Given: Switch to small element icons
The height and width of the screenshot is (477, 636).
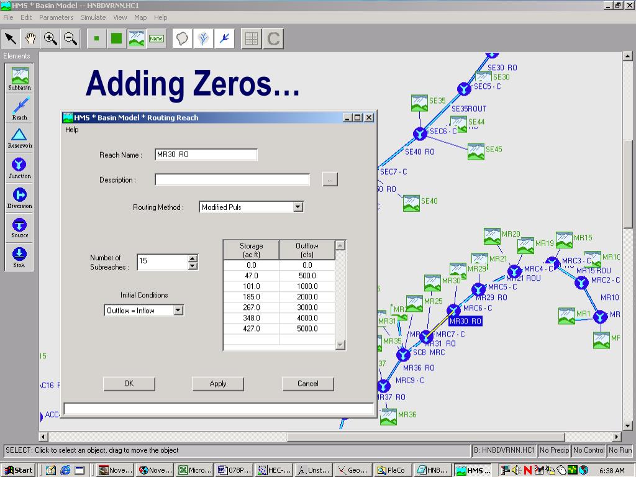Looking at the screenshot, I should tap(96, 39).
